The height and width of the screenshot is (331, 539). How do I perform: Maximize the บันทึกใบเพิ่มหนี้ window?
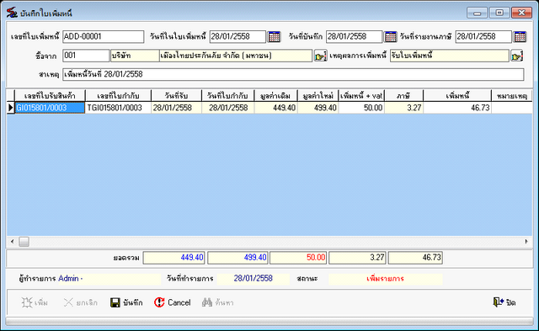(x=499, y=13)
